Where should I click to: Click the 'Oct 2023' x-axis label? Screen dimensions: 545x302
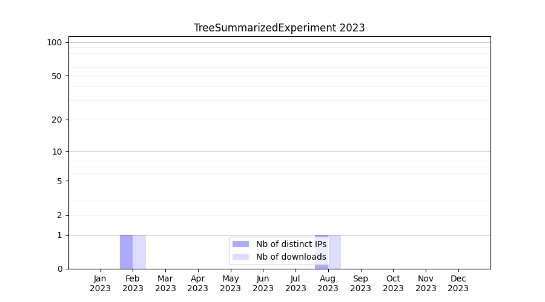point(393,283)
